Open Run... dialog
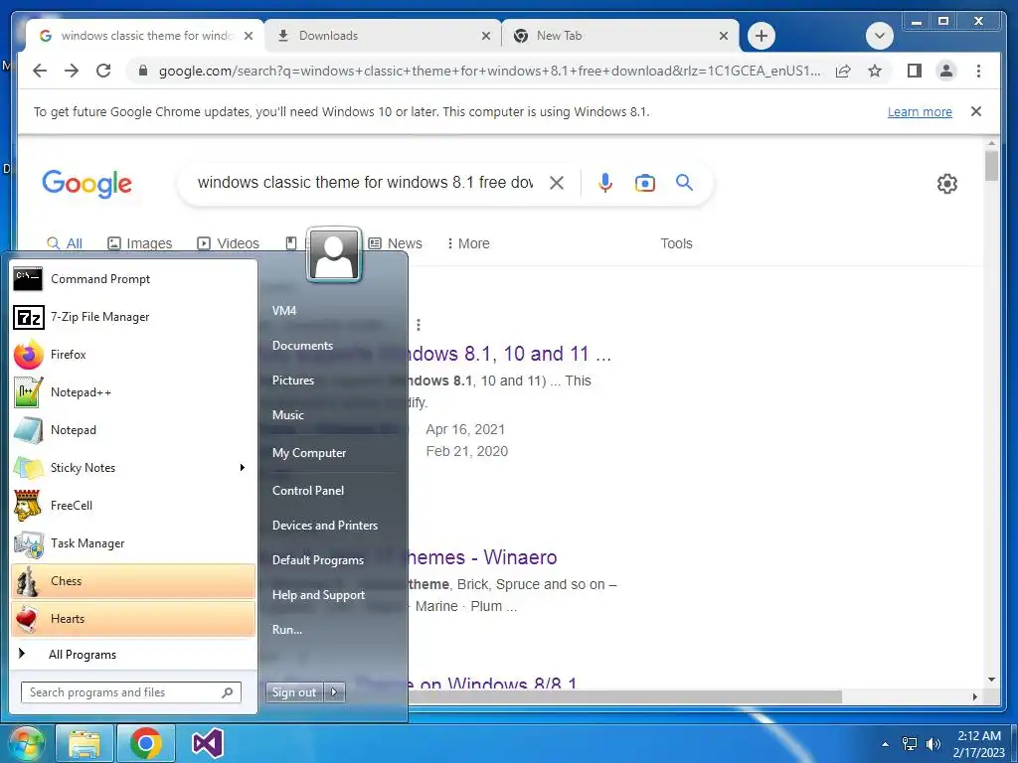Screen dimensions: 1018x763 (287, 629)
